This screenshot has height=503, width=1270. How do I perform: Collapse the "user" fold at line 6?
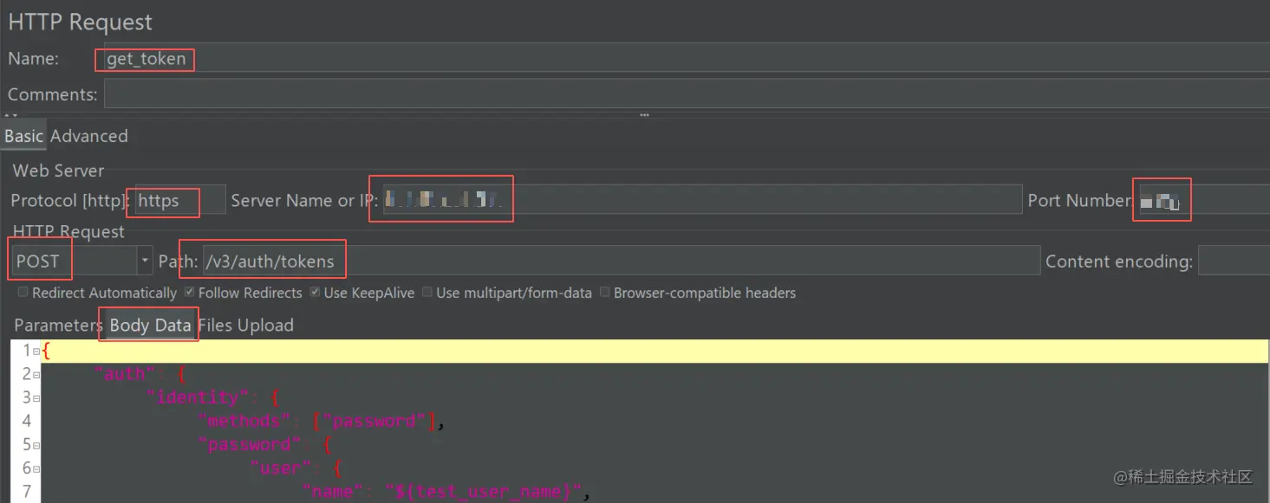[x=36, y=468]
